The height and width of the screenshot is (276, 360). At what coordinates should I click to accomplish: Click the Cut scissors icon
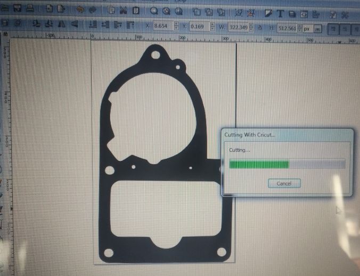point(124,10)
